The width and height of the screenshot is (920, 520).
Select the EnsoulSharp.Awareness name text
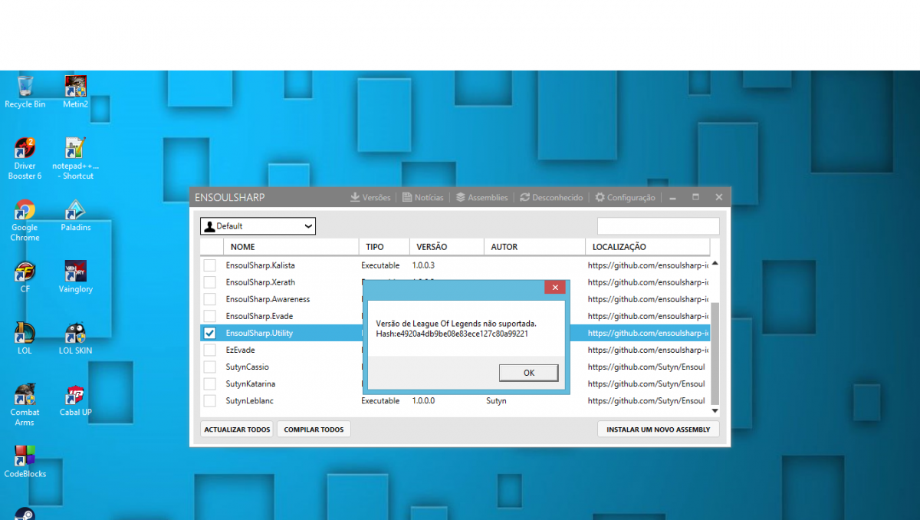coord(268,299)
